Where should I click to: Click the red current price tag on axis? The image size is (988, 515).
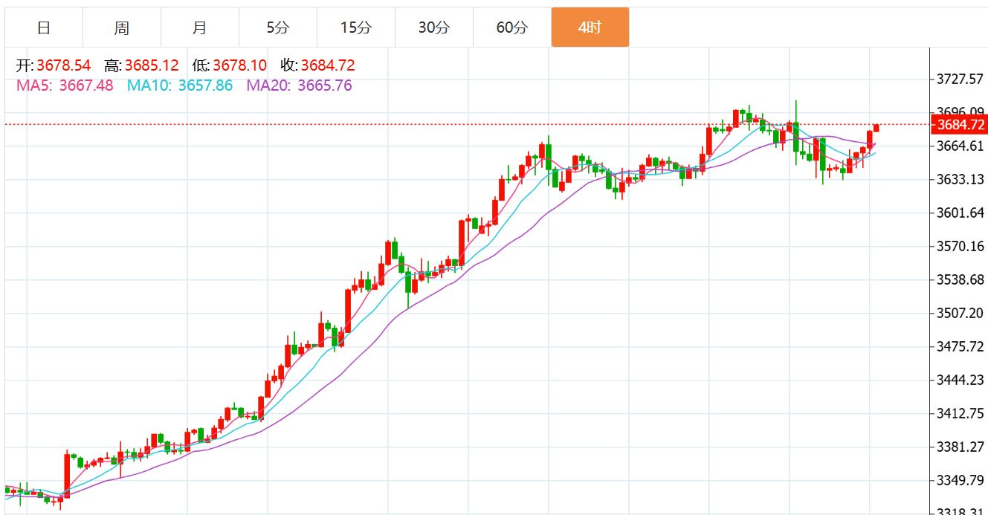[x=960, y=125]
